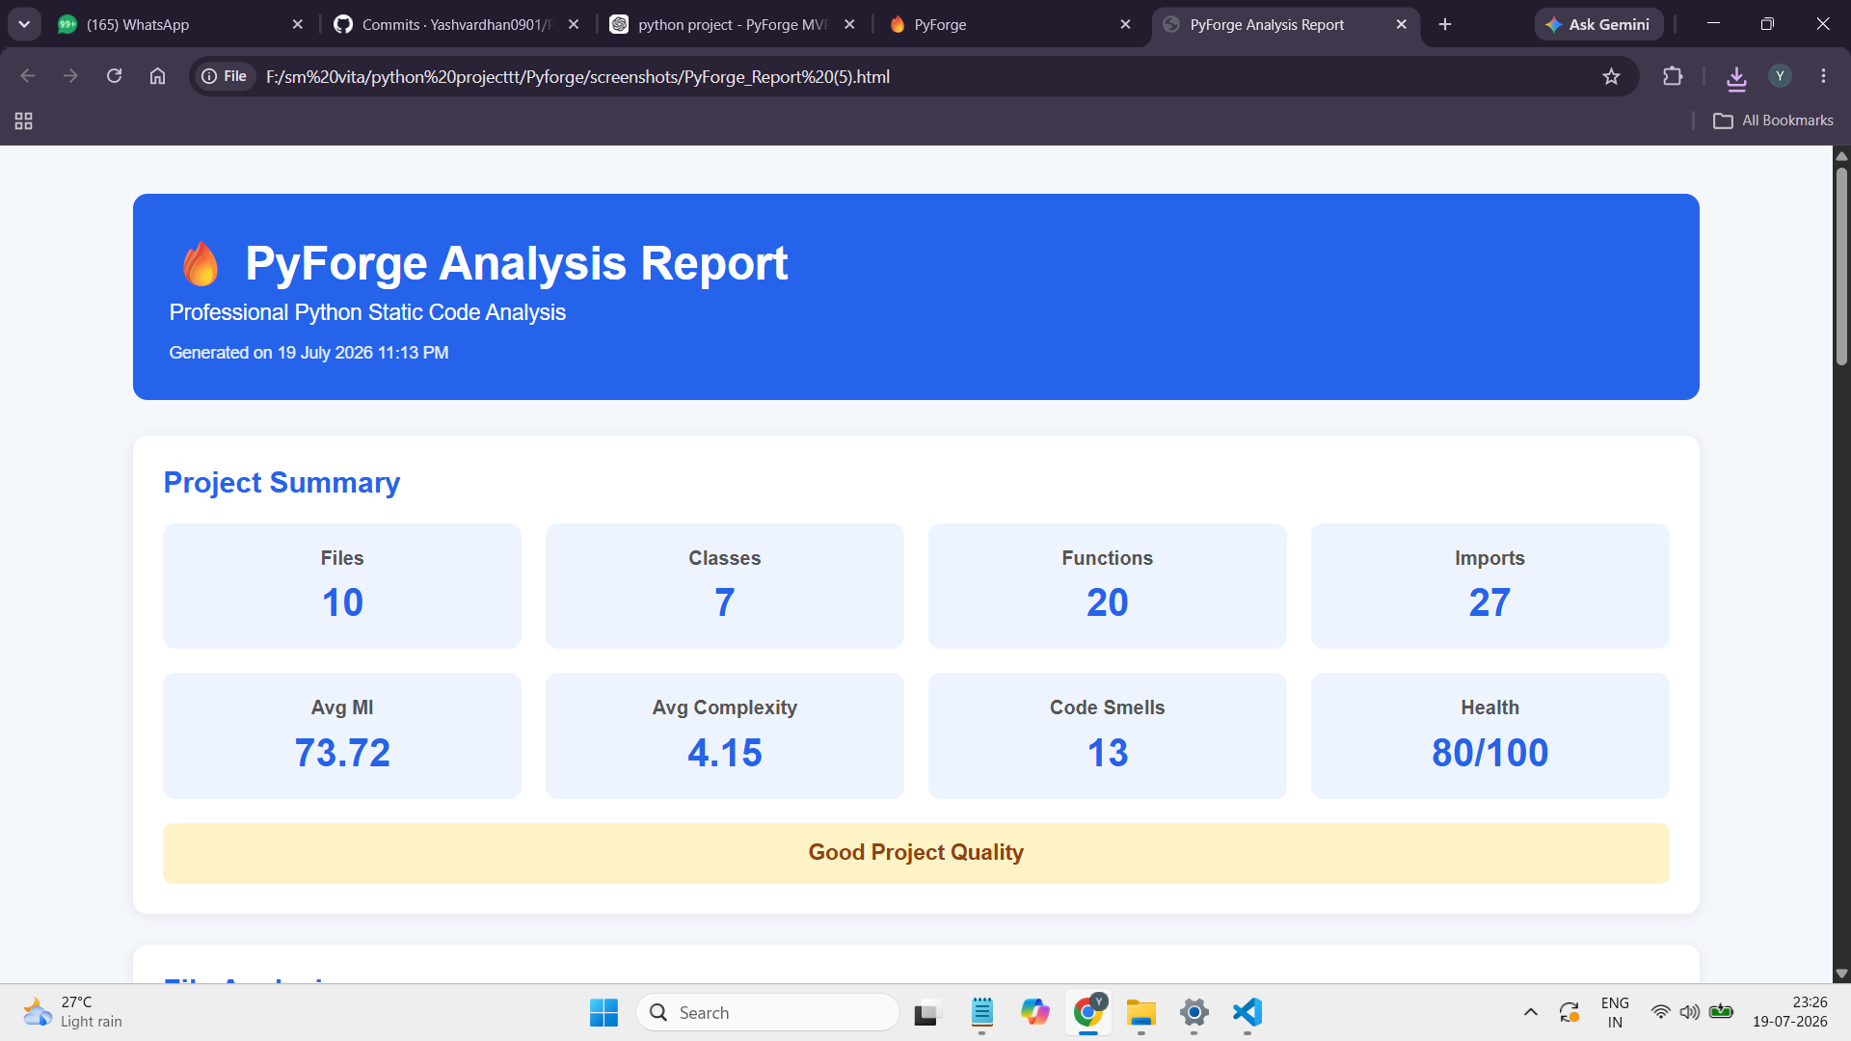The height and width of the screenshot is (1041, 1851).
Task: Click the Ask Gemini button
Action: (x=1598, y=24)
